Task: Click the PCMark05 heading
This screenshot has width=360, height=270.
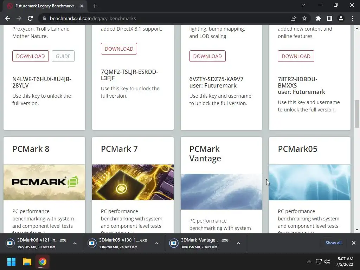Action: point(297,149)
